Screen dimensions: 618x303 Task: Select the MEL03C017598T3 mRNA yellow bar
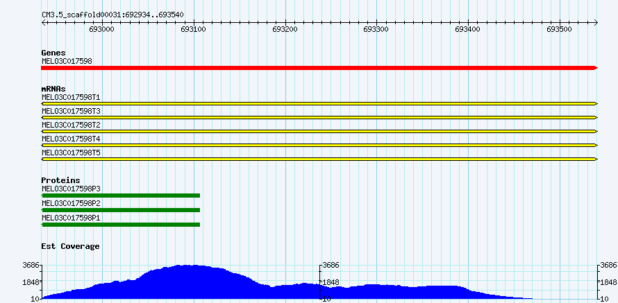click(319, 117)
